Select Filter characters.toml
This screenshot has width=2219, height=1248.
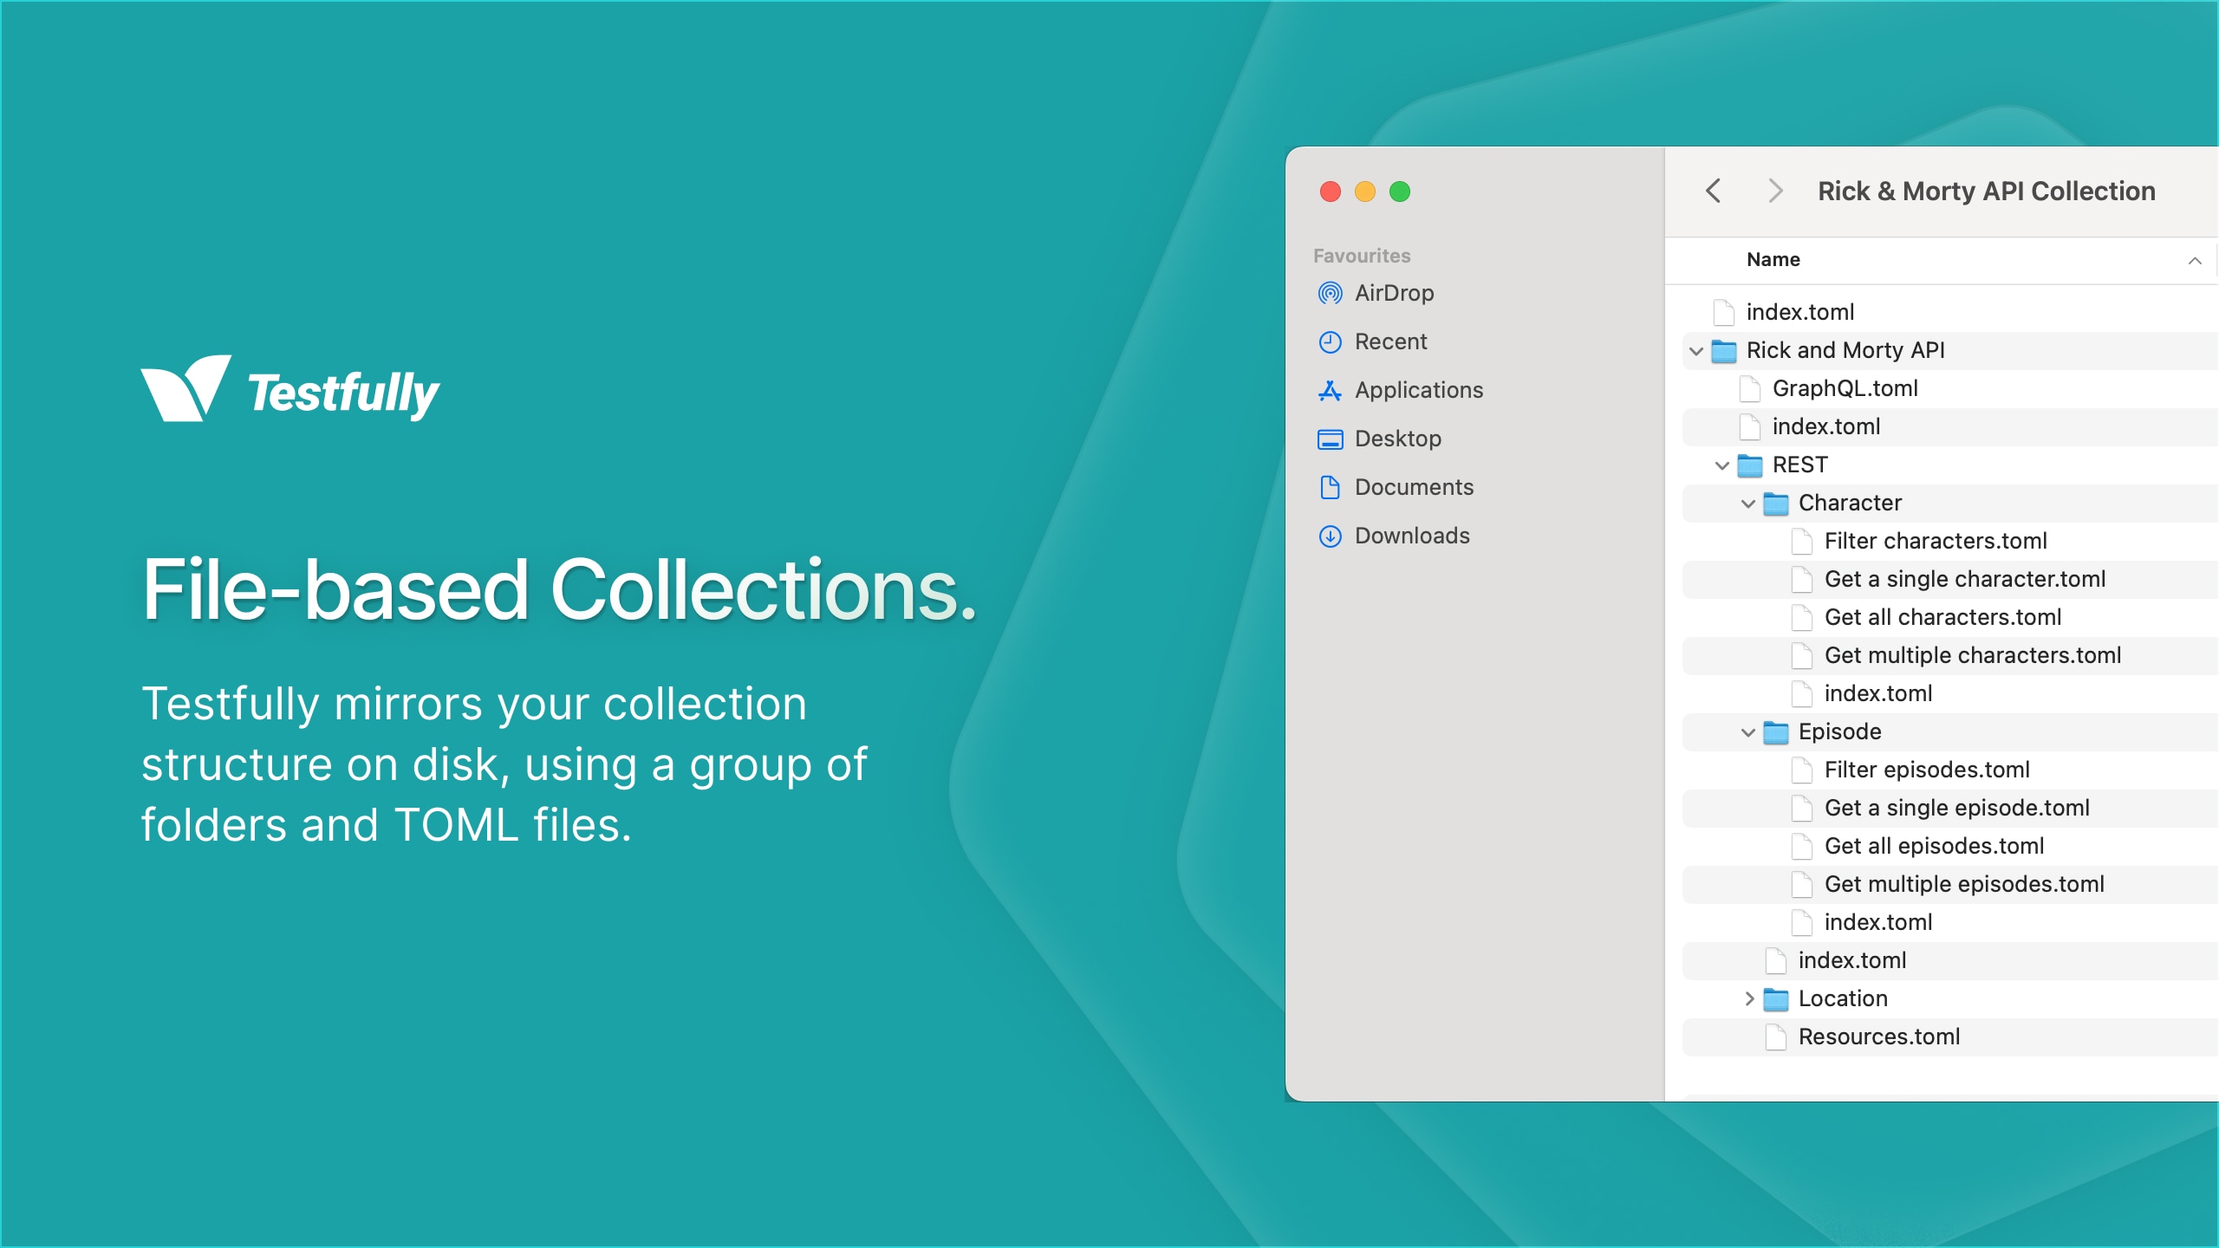tap(1935, 541)
